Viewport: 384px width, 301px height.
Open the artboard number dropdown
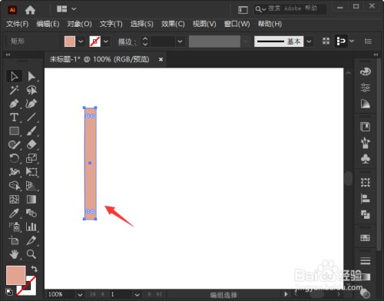pyautogui.click(x=137, y=295)
